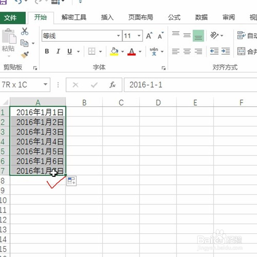Open the 字体 font dialog launcher

point(163,68)
